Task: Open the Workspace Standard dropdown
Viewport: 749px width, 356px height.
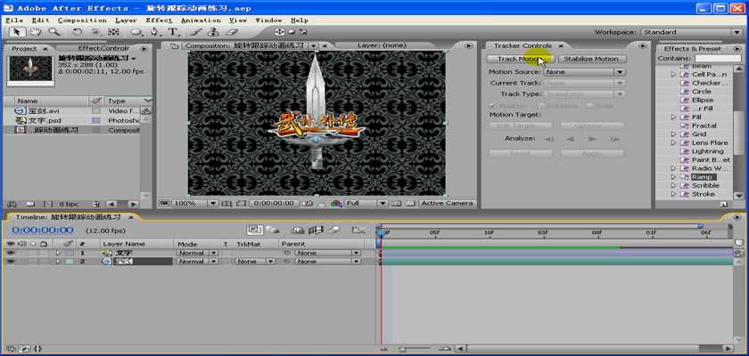Action: pyautogui.click(x=691, y=32)
